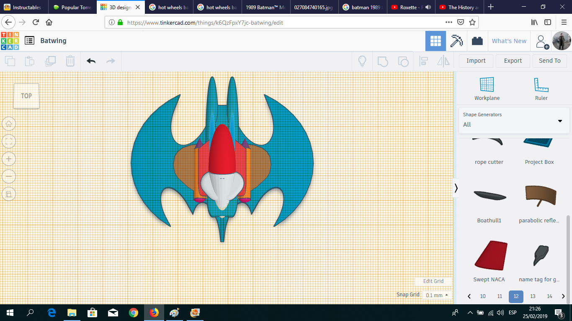Mute volume from the taskbar speaker
The image size is (572, 321).
pyautogui.click(x=501, y=312)
